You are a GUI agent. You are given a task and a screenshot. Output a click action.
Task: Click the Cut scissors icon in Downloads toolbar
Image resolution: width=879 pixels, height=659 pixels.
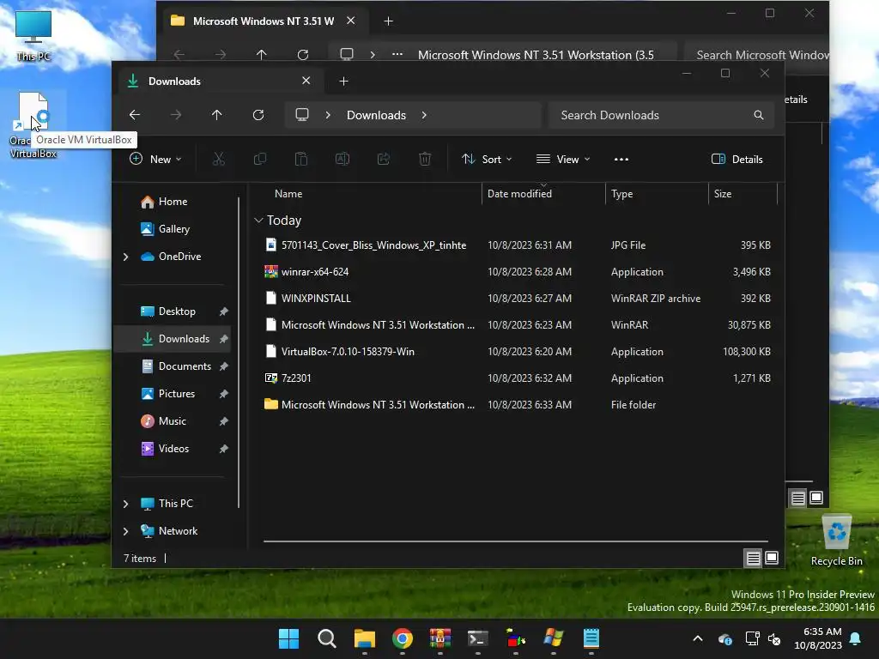[219, 159]
